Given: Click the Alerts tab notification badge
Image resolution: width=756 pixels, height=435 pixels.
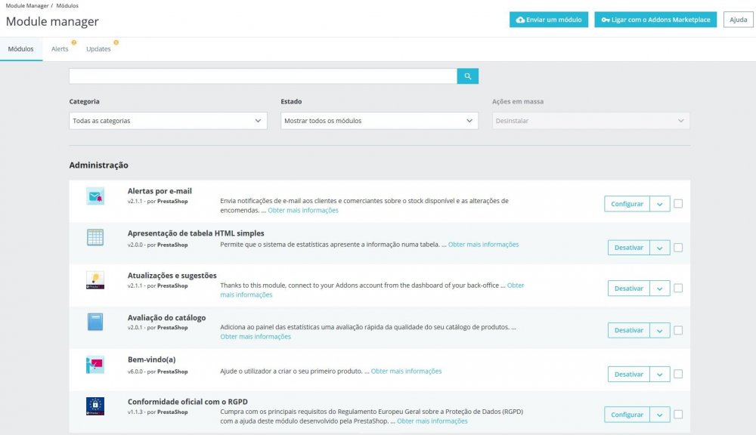Looking at the screenshot, I should (74, 42).
